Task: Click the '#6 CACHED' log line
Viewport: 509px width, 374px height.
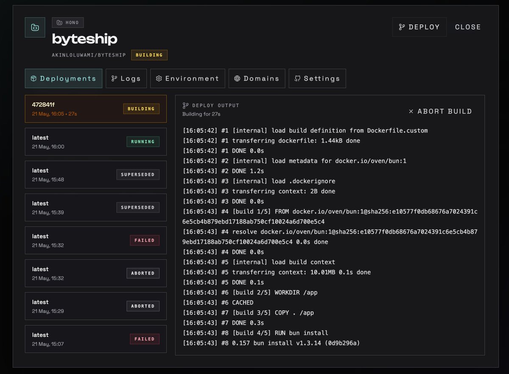Action: point(218,302)
